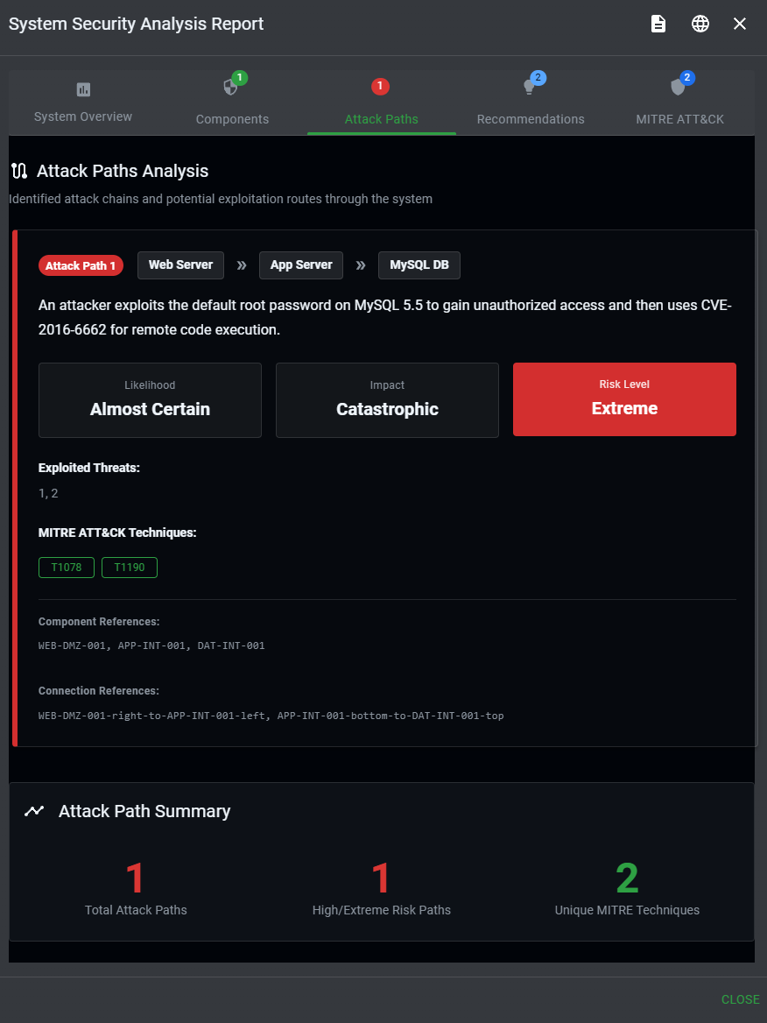Screen dimensions: 767x1023
Task: Click the Almost Certain likelihood card
Action: pyautogui.click(x=150, y=399)
